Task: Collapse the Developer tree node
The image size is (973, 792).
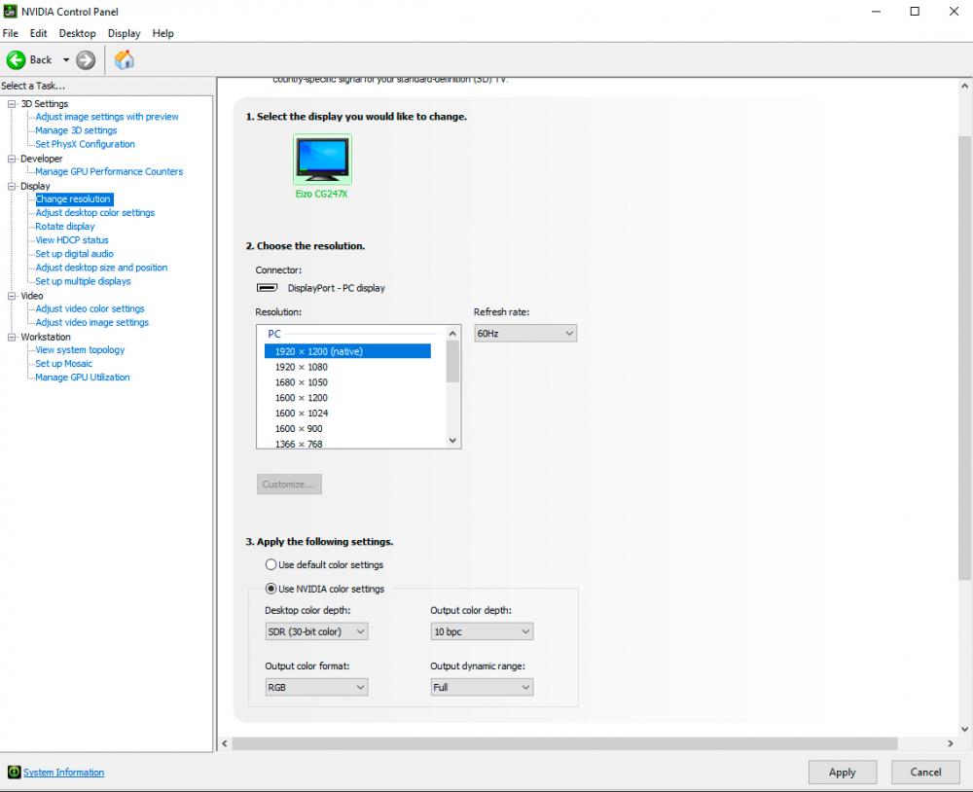Action: (11, 159)
